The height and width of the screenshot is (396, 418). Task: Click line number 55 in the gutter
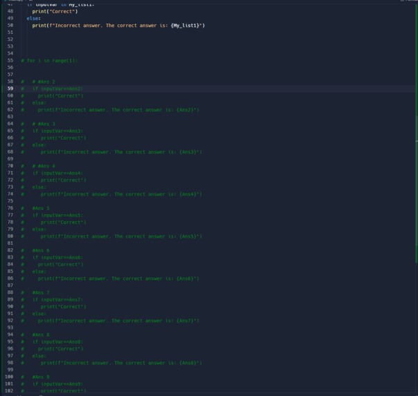10,60
